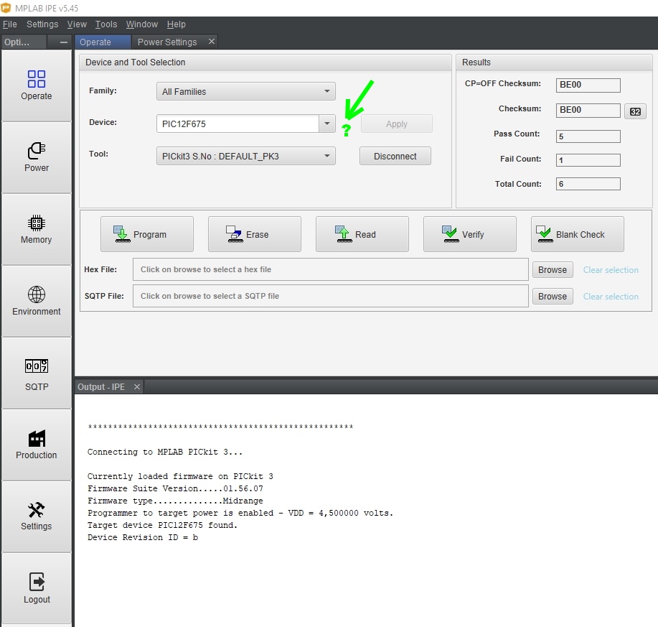Open the View menu
The image size is (658, 627).
77,24
